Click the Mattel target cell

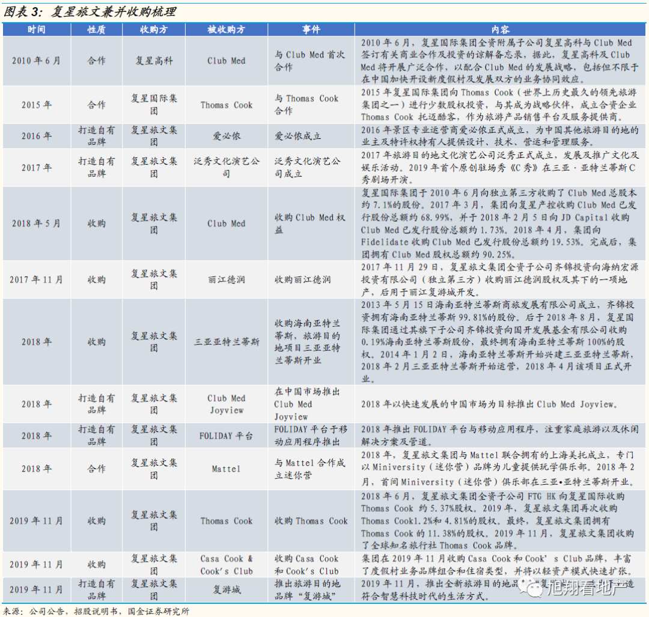coord(227,469)
